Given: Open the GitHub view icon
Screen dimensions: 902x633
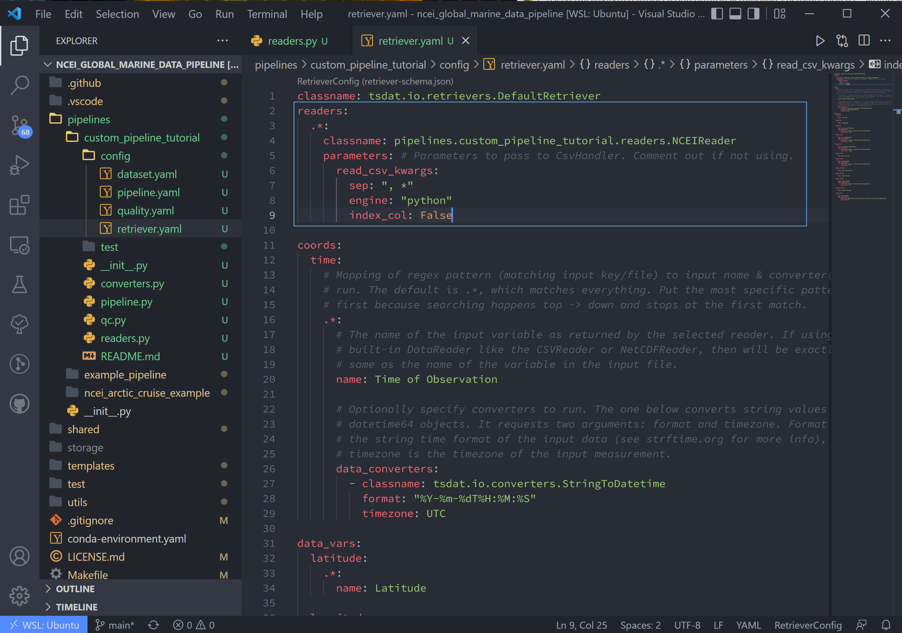Looking at the screenshot, I should 19,404.
